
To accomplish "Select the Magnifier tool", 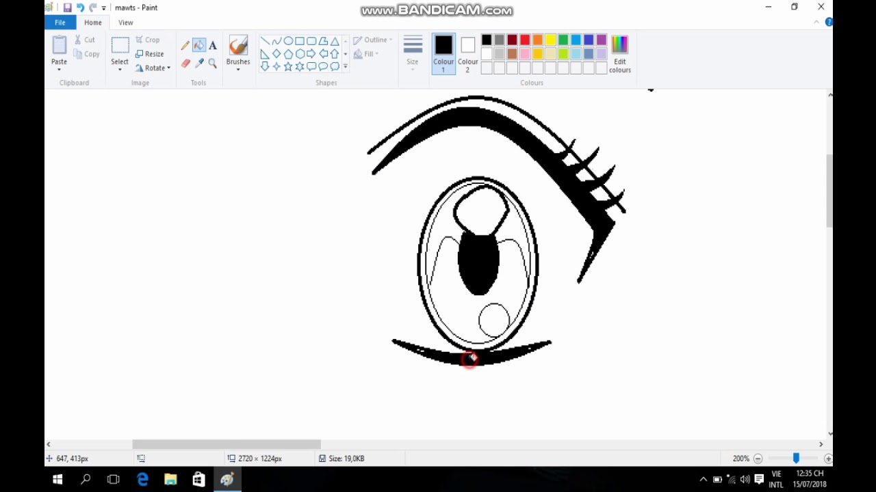I will [213, 64].
